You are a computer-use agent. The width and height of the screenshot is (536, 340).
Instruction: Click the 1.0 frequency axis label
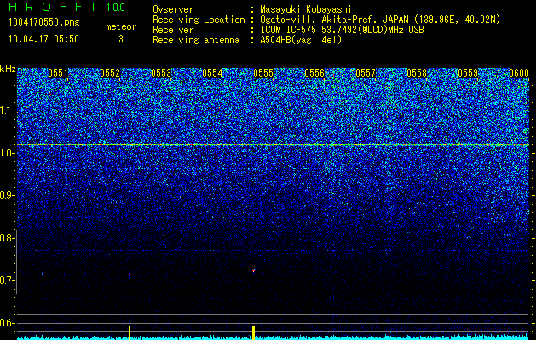6,153
